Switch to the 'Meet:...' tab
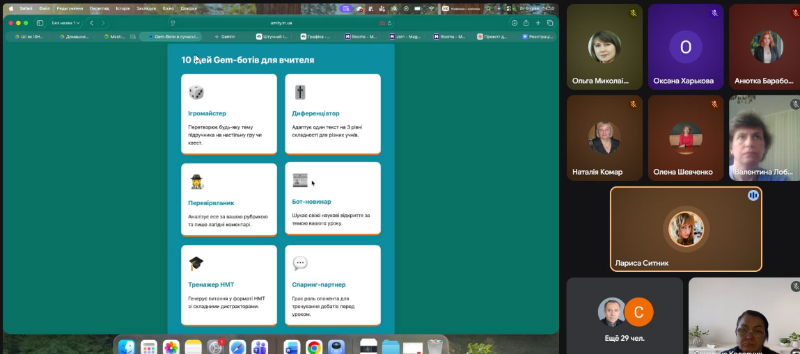 118,37
